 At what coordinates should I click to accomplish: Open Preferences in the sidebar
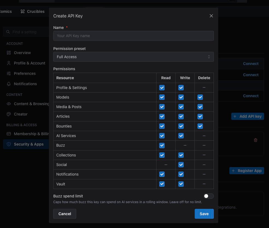[26, 73]
